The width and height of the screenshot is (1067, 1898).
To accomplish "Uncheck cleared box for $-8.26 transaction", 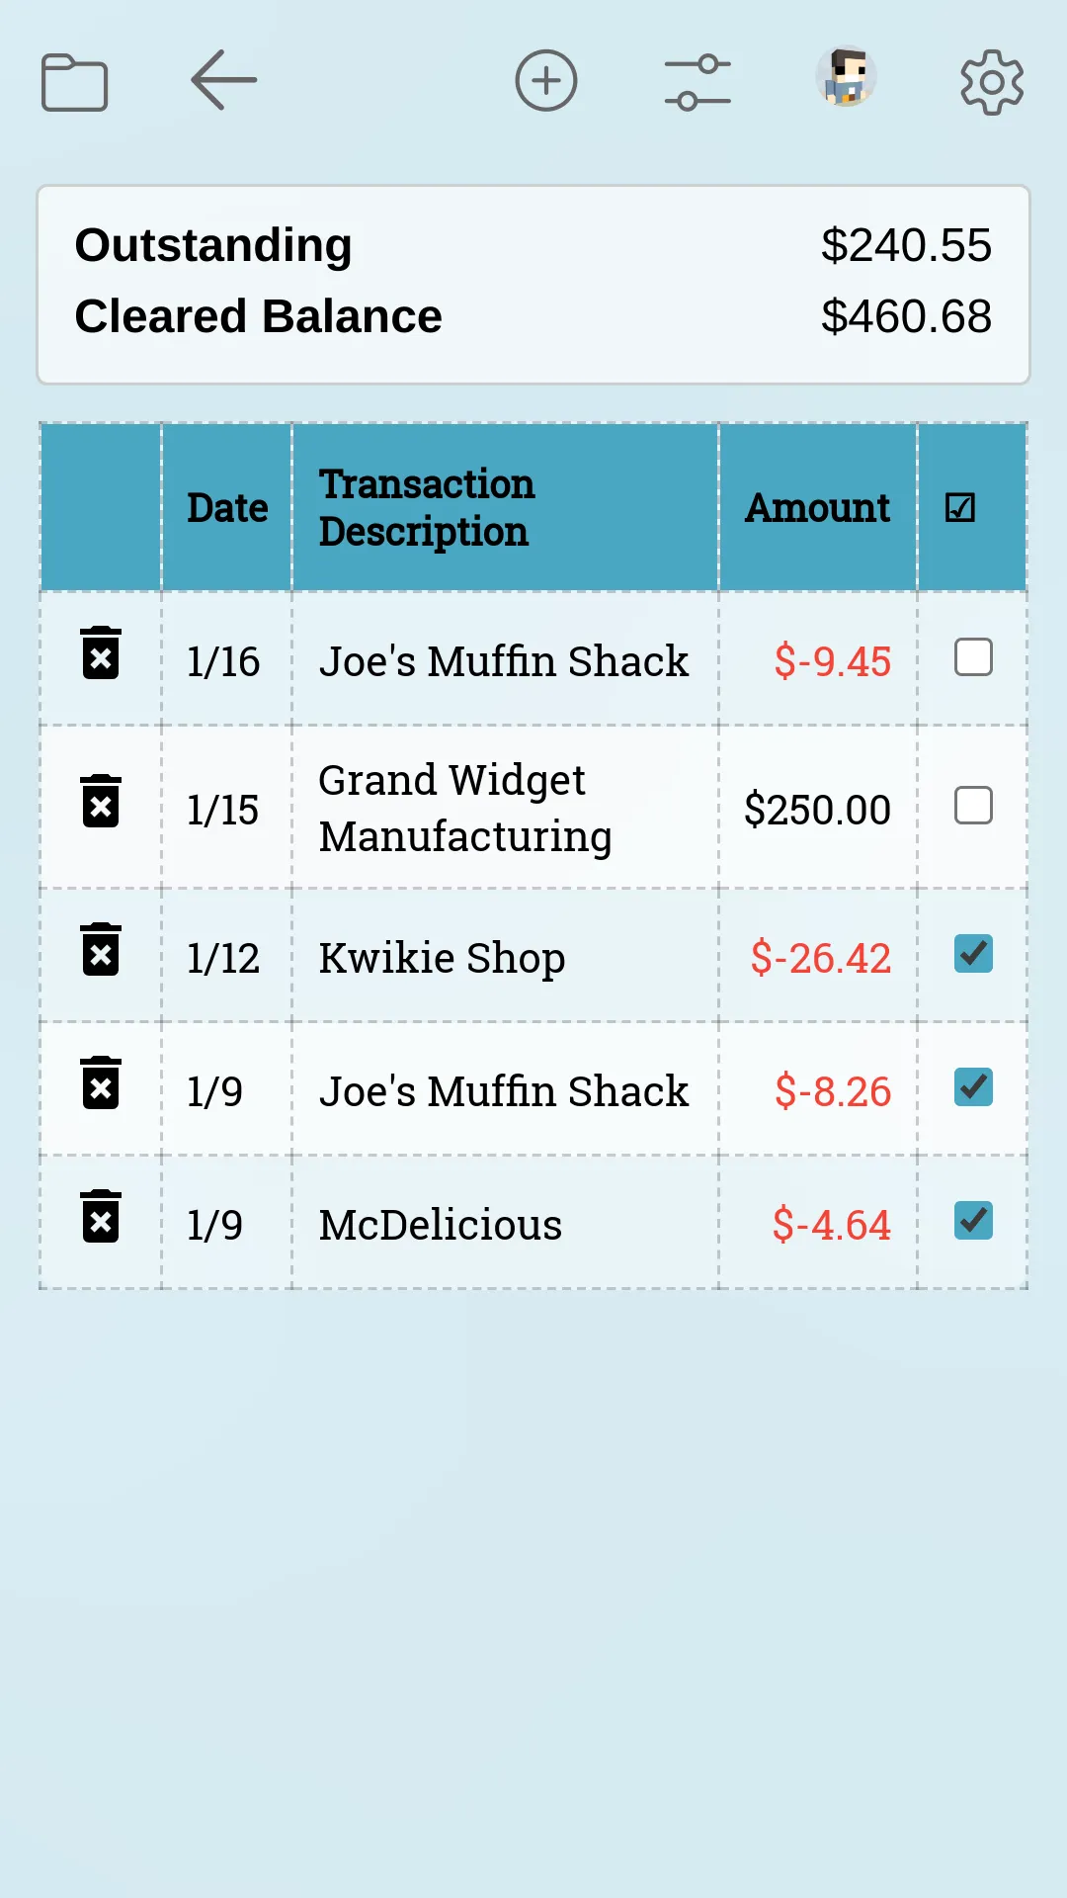I will point(973,1087).
